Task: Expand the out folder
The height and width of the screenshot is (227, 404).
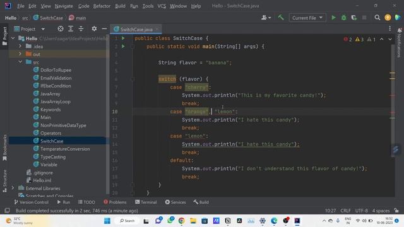Action: pyautogui.click(x=20, y=54)
